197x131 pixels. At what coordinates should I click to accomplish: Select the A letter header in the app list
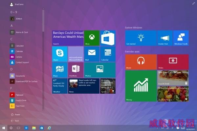(11, 26)
